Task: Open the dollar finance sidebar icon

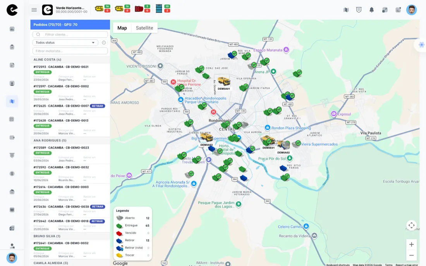Action: (x=12, y=173)
